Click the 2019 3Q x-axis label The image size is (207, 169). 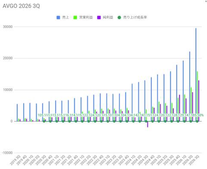coord(16,160)
